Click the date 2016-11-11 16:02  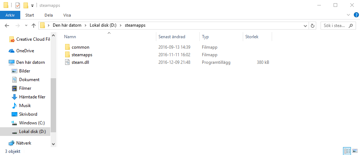click(174, 55)
